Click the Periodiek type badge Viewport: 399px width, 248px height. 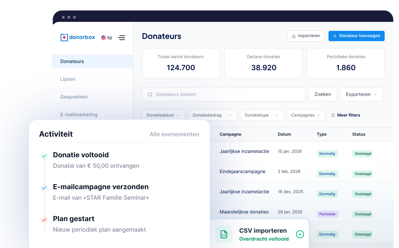(x=327, y=214)
